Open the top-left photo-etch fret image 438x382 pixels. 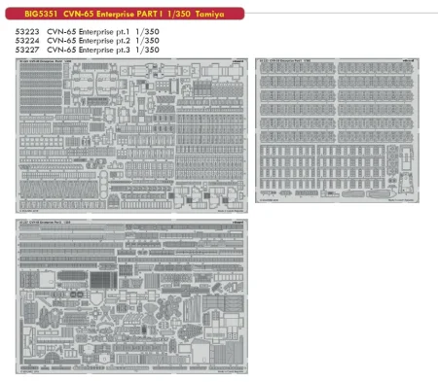[131, 135]
